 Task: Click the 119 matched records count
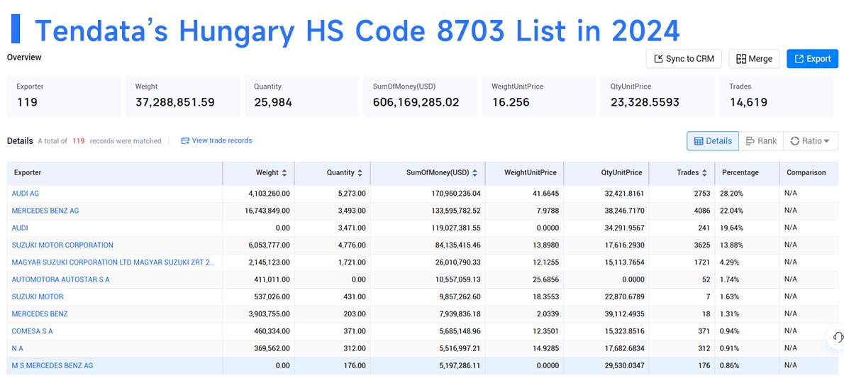pos(79,141)
